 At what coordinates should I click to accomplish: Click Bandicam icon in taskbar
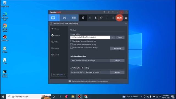point(79,97)
